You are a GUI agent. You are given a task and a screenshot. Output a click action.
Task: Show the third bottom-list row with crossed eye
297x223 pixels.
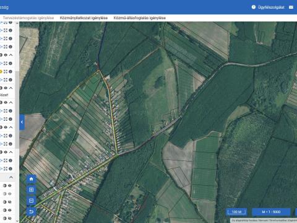9,202
